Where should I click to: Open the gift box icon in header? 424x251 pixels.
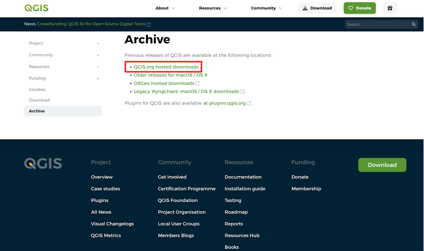coord(390,8)
